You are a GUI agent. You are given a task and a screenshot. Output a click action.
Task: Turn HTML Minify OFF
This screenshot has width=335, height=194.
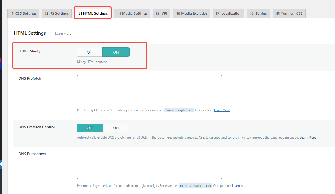click(x=90, y=52)
